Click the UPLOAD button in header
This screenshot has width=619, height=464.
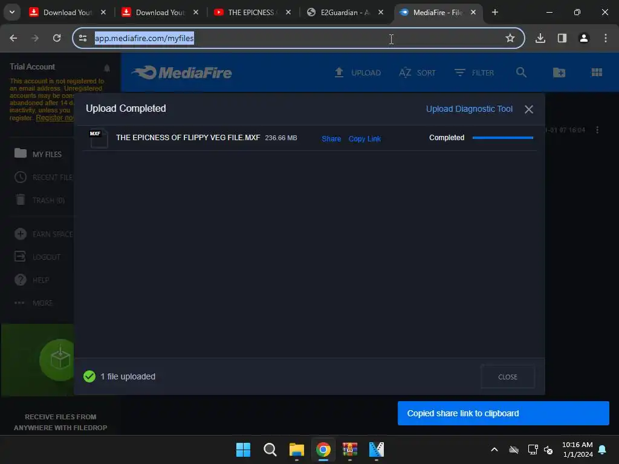[357, 72]
